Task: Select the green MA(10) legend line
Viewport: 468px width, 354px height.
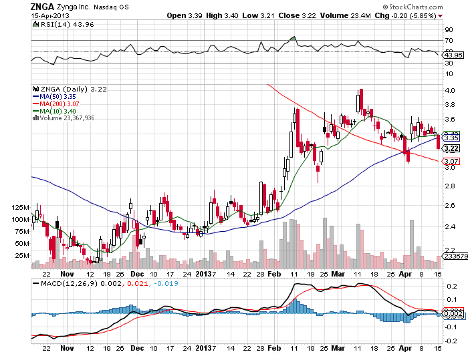Action: click(x=35, y=112)
